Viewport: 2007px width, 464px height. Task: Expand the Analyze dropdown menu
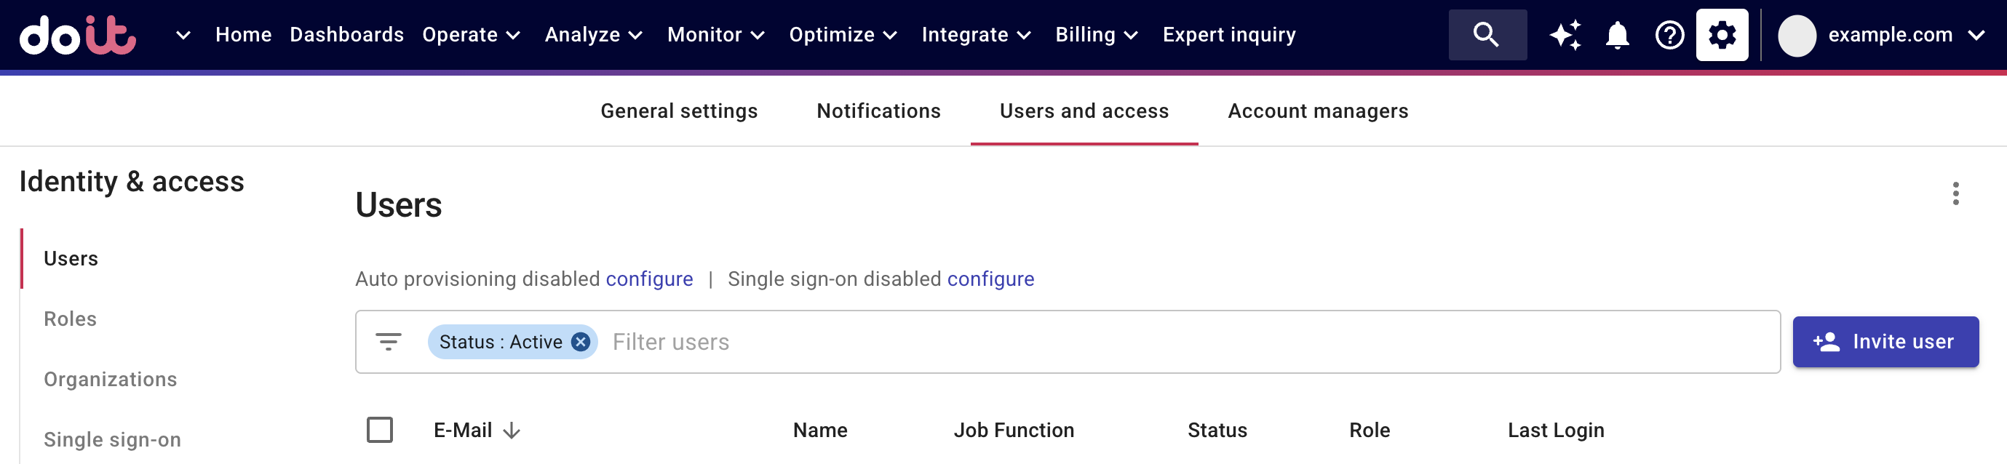tap(593, 35)
